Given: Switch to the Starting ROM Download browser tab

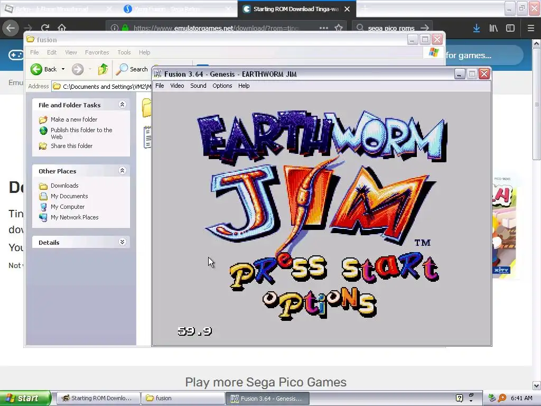Looking at the screenshot, I should (296, 9).
